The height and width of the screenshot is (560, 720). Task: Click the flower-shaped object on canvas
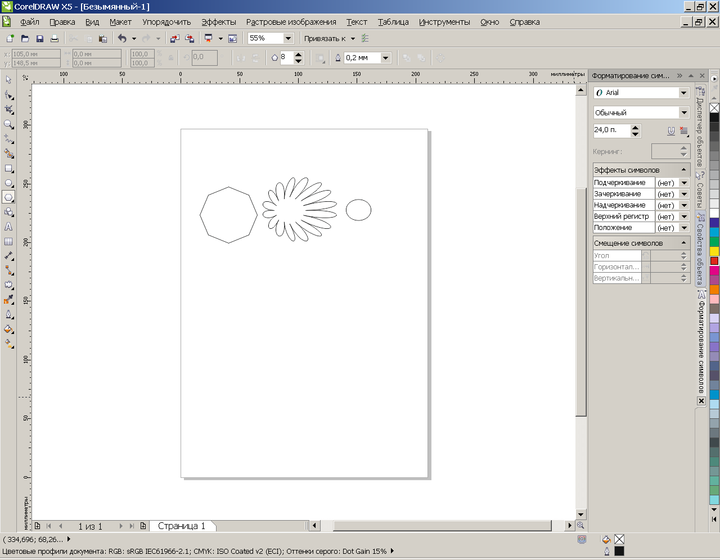[x=300, y=209]
